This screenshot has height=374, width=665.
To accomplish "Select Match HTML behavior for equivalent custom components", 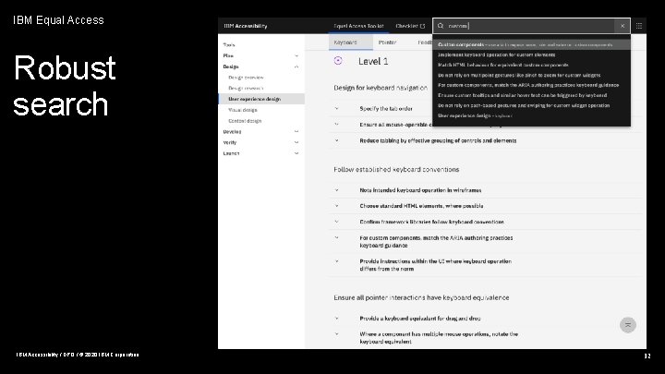I will [x=531, y=65].
